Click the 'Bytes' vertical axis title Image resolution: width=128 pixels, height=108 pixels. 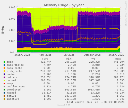coord(3,30)
